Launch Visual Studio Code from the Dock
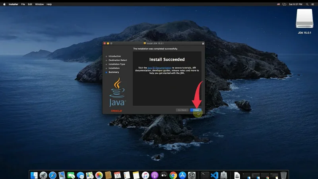This screenshot has width=318, height=179. point(215,175)
